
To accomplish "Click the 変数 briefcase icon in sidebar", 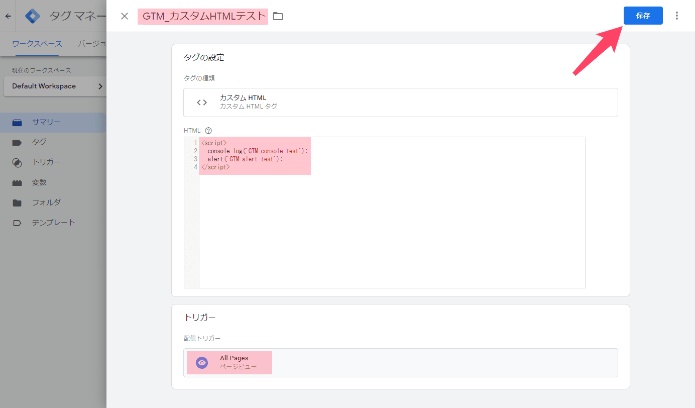I will tap(17, 183).
